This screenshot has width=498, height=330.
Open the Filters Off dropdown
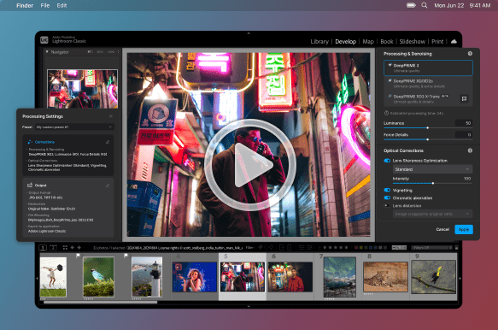pyautogui.click(x=431, y=247)
